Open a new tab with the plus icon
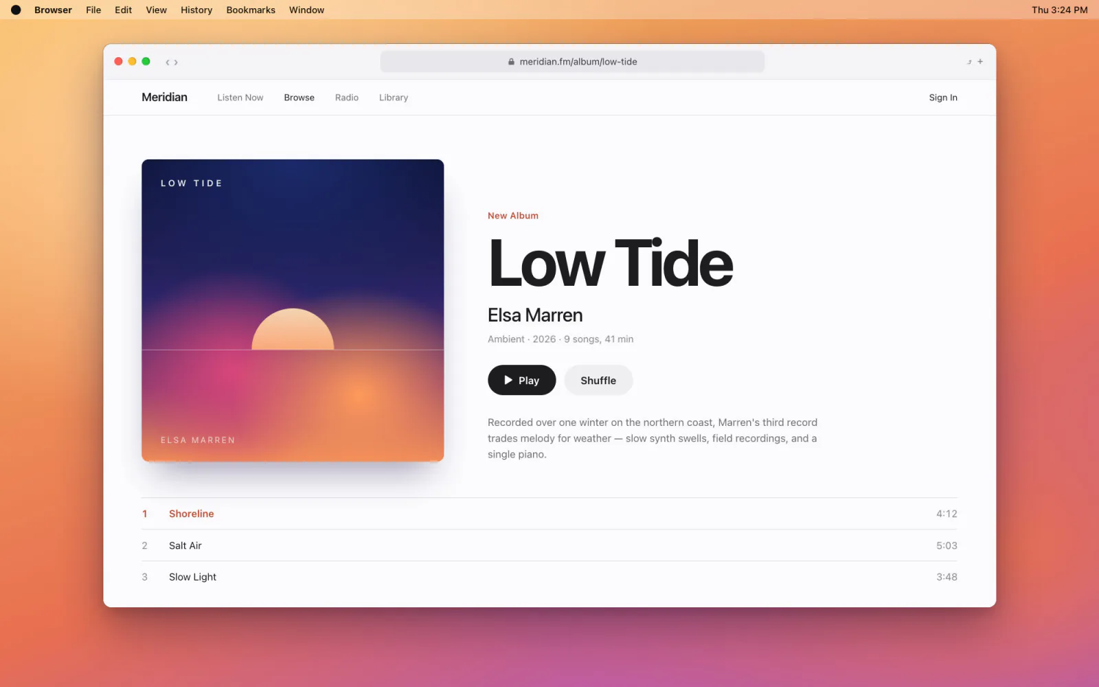The width and height of the screenshot is (1099, 687). 980,62
